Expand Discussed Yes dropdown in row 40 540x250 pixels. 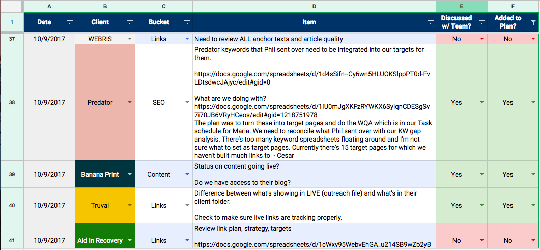click(x=482, y=205)
